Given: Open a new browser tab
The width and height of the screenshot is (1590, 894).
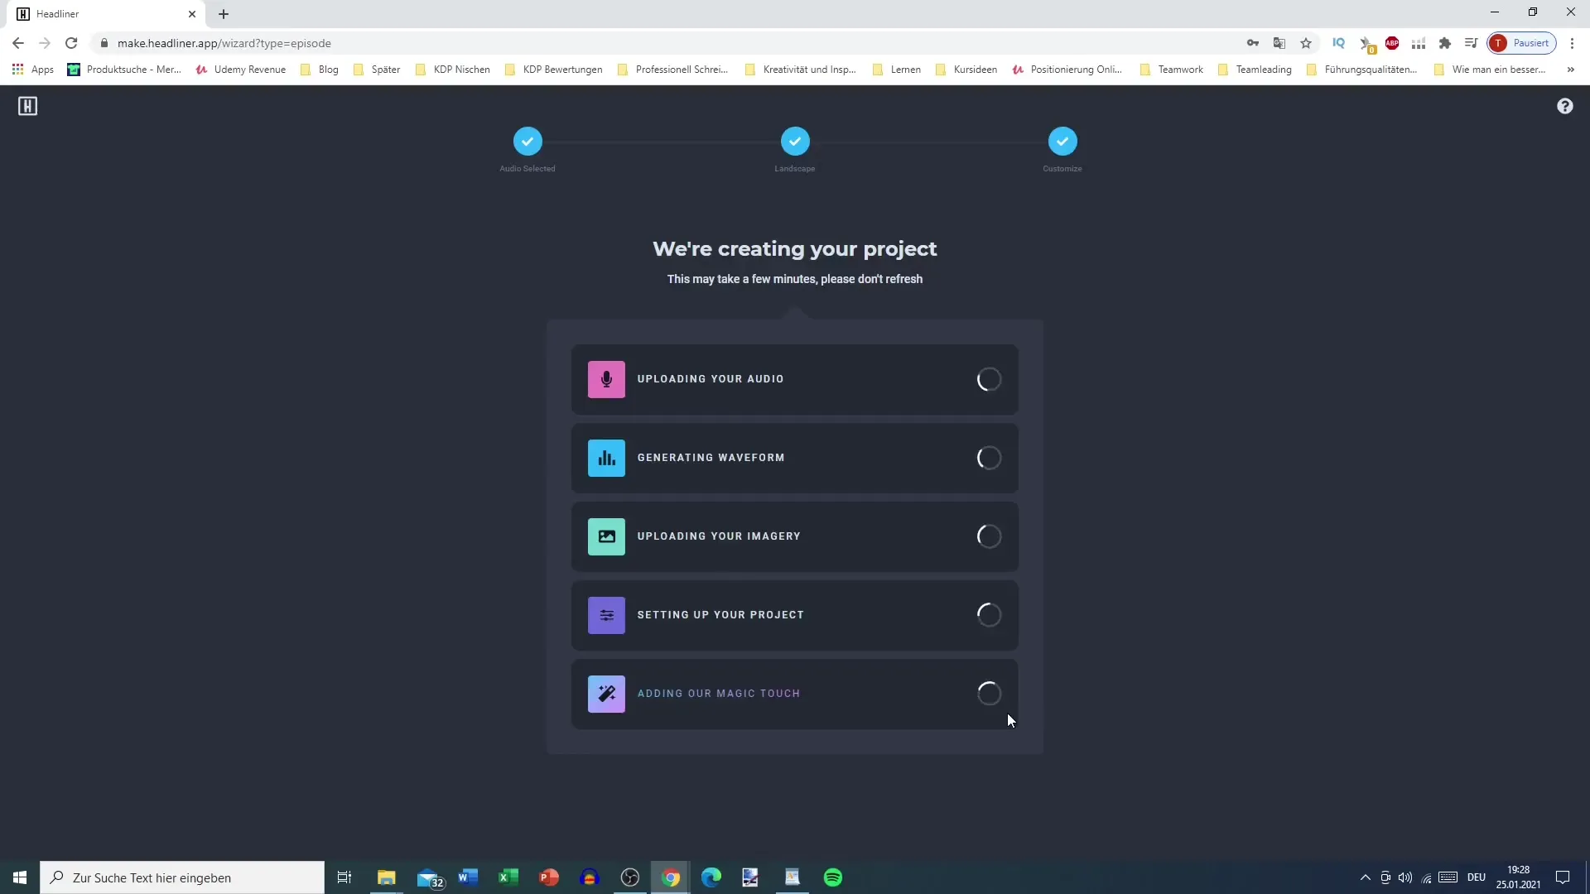Looking at the screenshot, I should pyautogui.click(x=224, y=14).
